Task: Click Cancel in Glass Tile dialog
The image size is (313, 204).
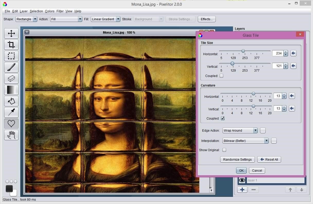Action: click(257, 170)
